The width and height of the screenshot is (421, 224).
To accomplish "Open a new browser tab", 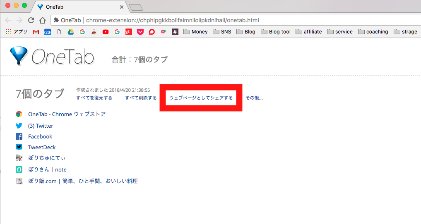I will point(136,7).
